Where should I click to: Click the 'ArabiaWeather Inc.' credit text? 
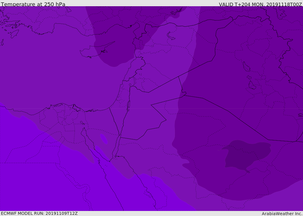click(282, 214)
